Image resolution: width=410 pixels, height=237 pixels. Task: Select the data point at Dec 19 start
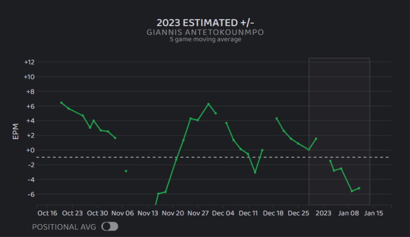pyautogui.click(x=277, y=118)
